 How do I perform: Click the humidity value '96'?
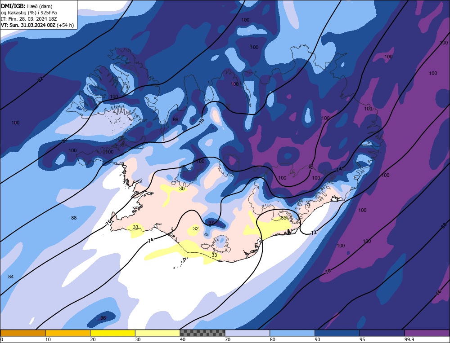(x=103, y=318)
